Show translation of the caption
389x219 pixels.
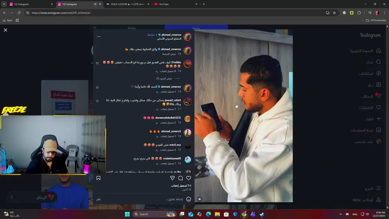coord(169,54)
